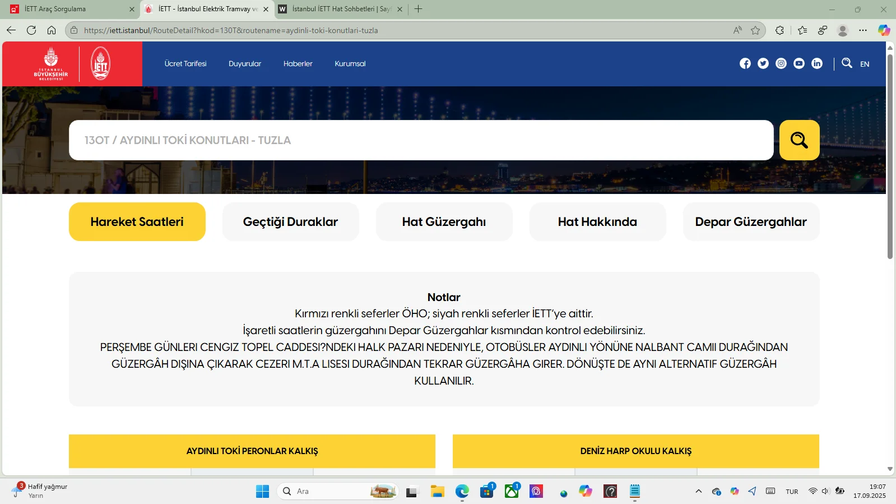
Task: Click the route search input field
Action: point(420,140)
